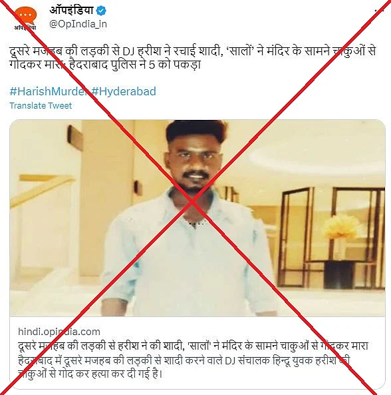Screen dimensions: 391x395
Task: Click the tweet's main Hindi text
Action: click(x=193, y=58)
